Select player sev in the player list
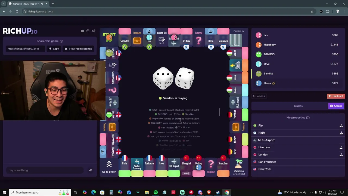This screenshot has width=348, height=196. (298, 35)
